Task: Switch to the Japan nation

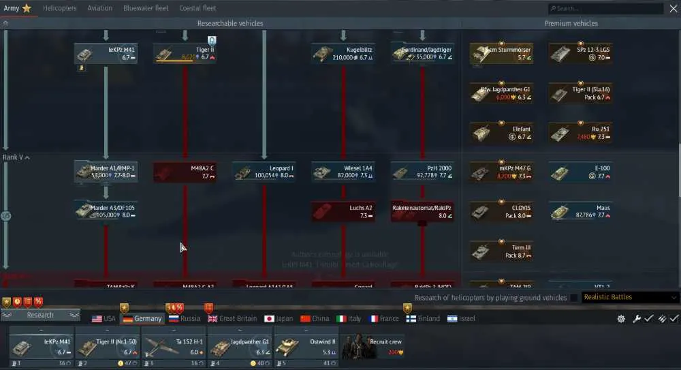Action: pos(279,319)
